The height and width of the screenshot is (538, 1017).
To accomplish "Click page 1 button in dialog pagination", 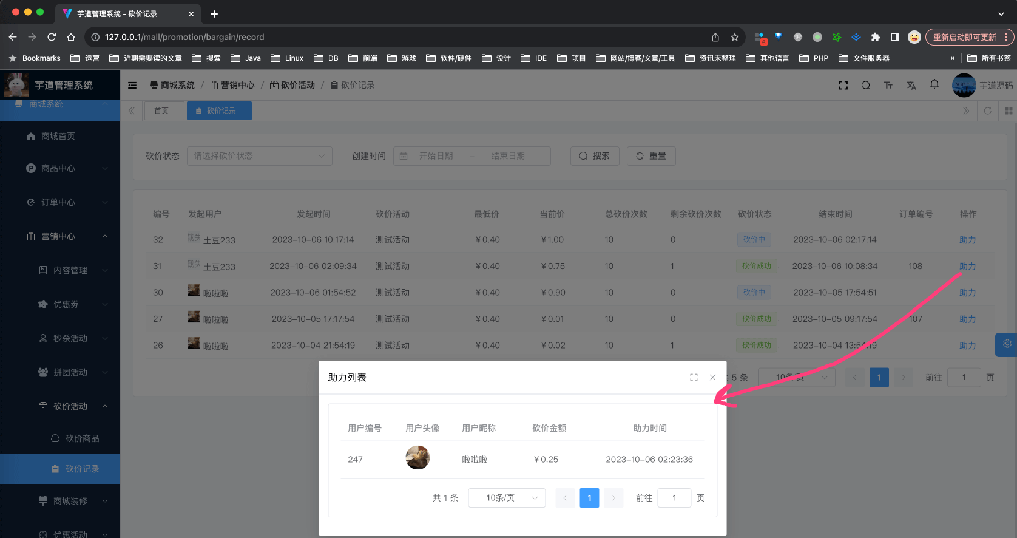I will click(x=589, y=498).
